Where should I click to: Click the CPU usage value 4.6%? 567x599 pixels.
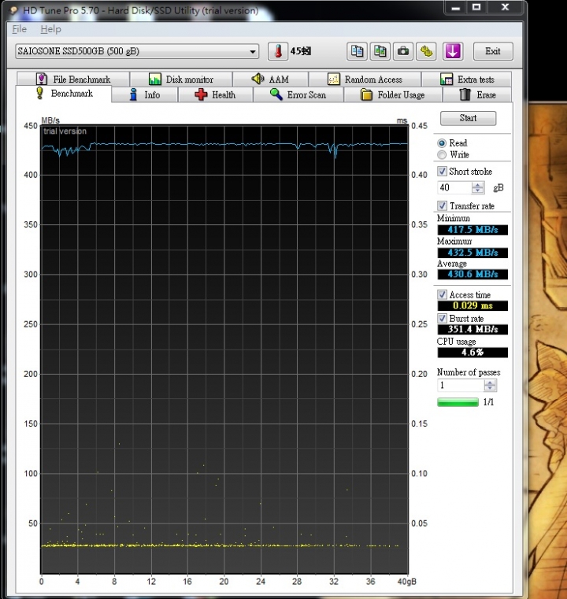coord(472,352)
